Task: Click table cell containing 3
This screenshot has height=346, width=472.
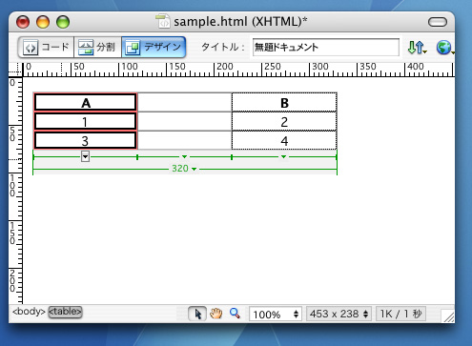Action: tap(85, 140)
